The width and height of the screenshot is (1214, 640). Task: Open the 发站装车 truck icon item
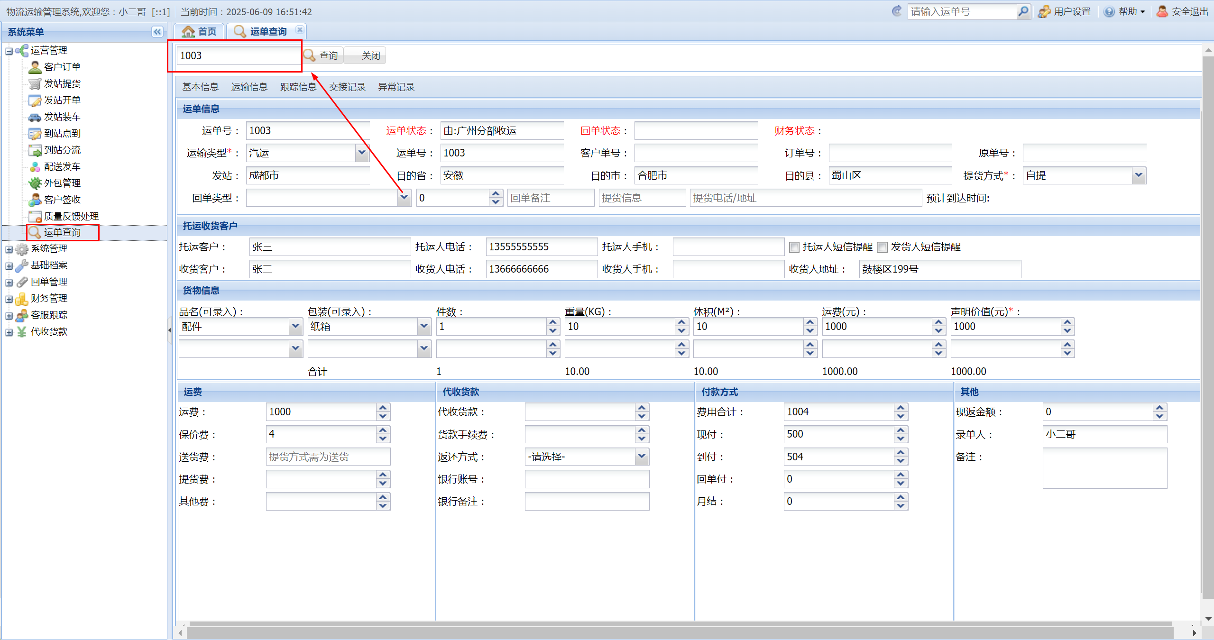[x=35, y=117]
